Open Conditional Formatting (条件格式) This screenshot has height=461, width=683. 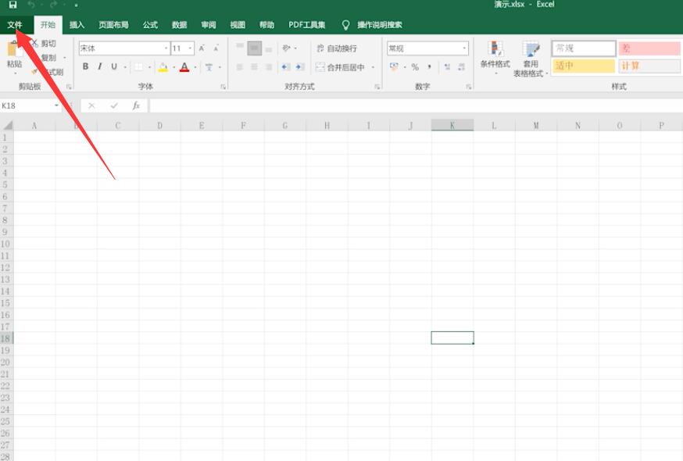tap(495, 56)
